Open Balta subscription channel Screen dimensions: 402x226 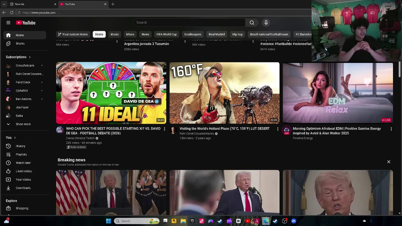click(25, 116)
